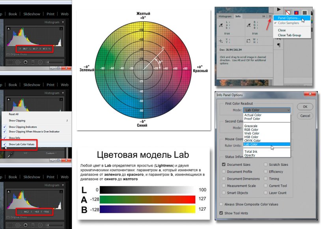Open the Paragraph panel icon in Photoshop dock
Image resolution: width=321 pixels, height=229 pixels.
pos(278,45)
